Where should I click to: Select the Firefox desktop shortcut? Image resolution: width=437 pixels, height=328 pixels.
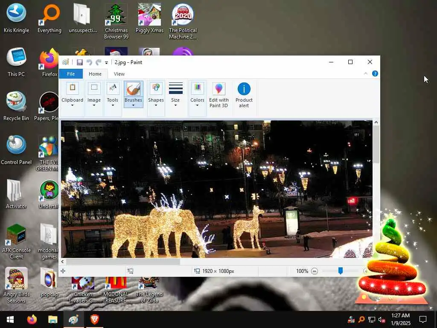(x=50, y=63)
